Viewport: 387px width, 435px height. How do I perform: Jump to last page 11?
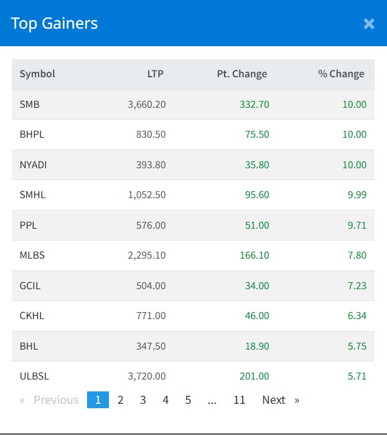240,400
